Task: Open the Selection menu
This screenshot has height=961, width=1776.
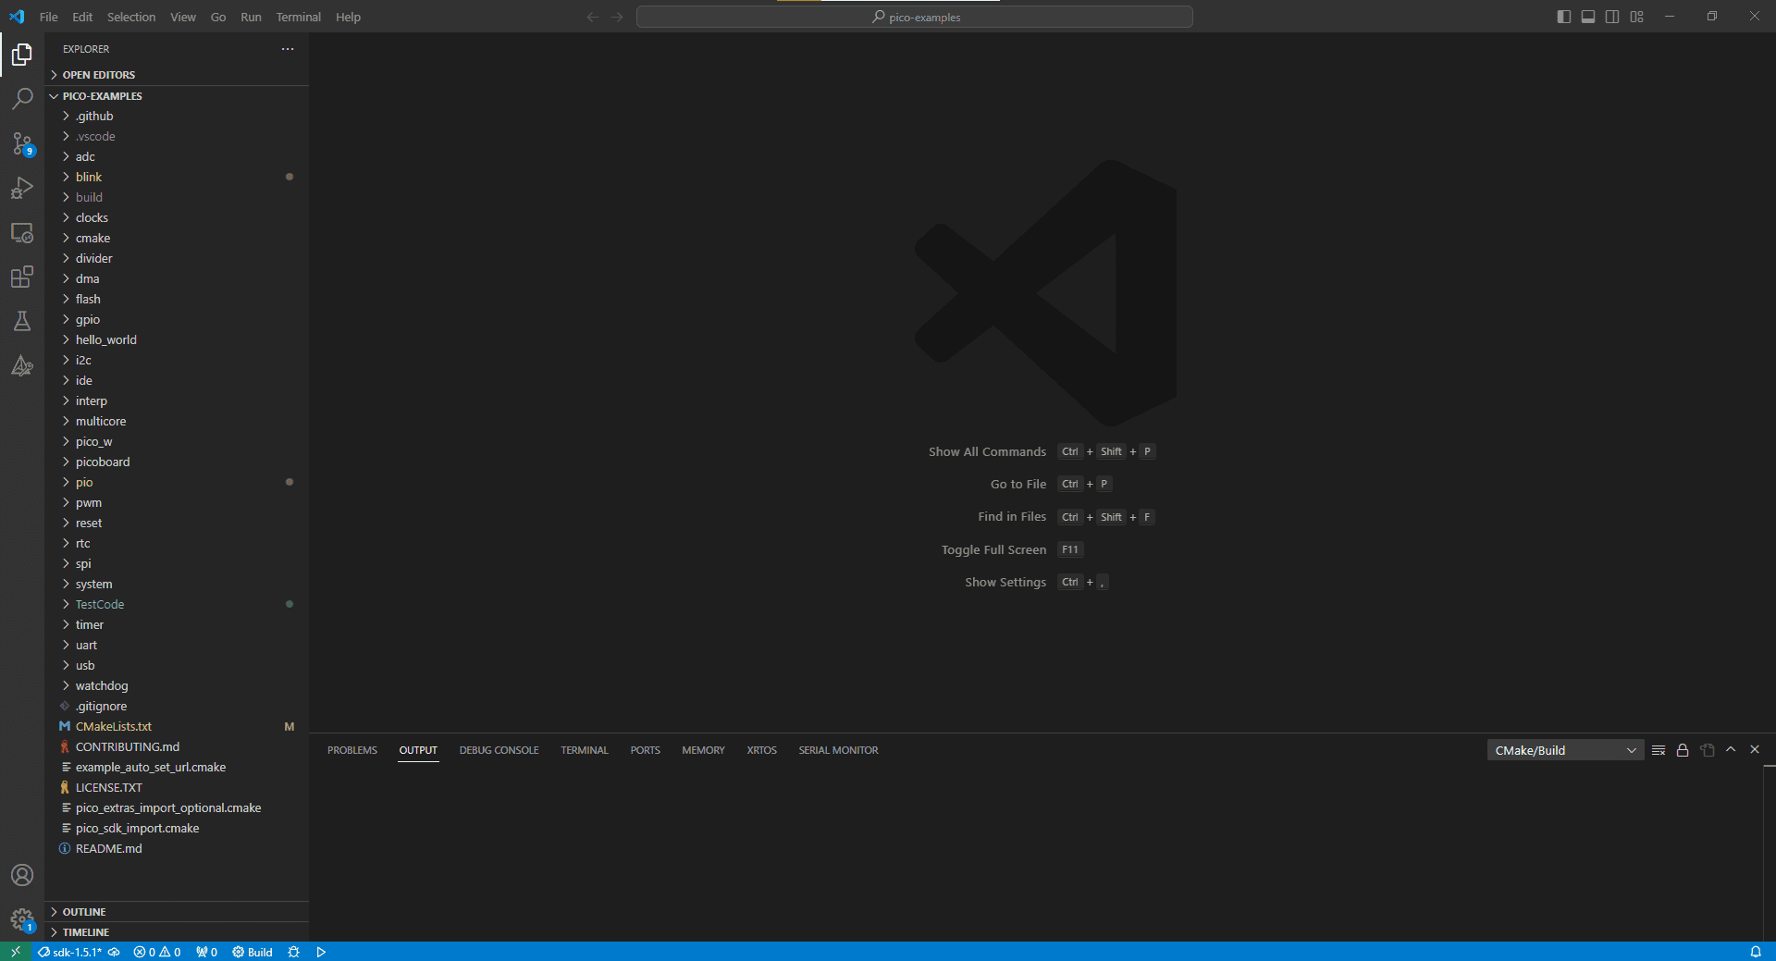Action: pos(131,17)
